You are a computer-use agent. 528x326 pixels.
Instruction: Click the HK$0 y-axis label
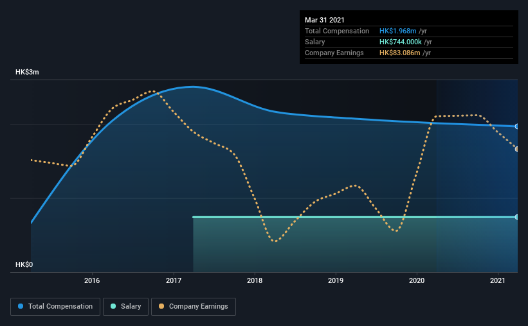point(24,265)
